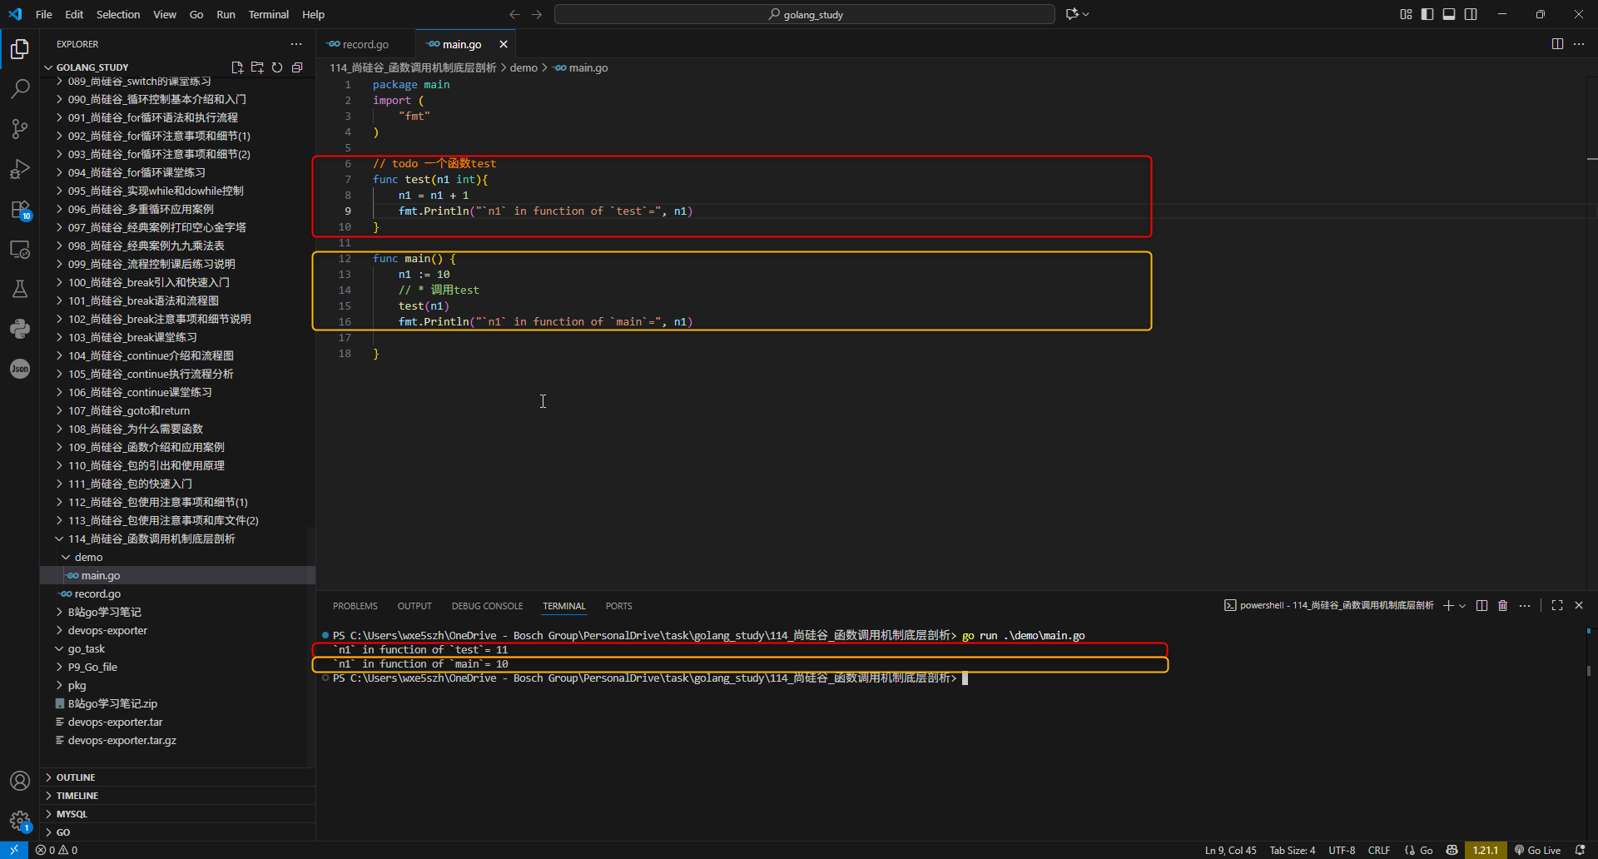Click the golang_study command center search box
Image resolution: width=1598 pixels, height=859 pixels.
coord(805,14)
